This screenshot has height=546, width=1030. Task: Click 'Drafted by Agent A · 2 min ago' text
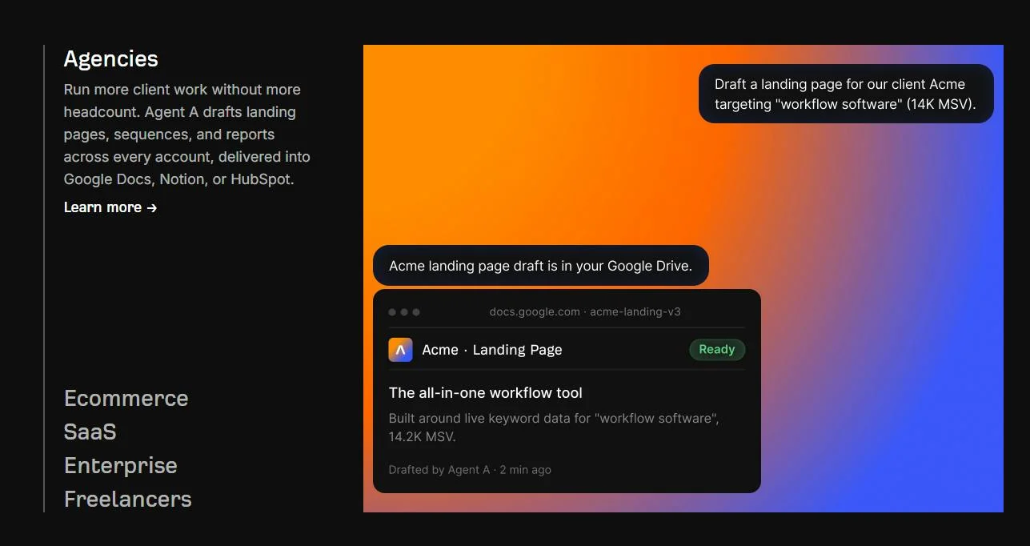[x=470, y=470]
